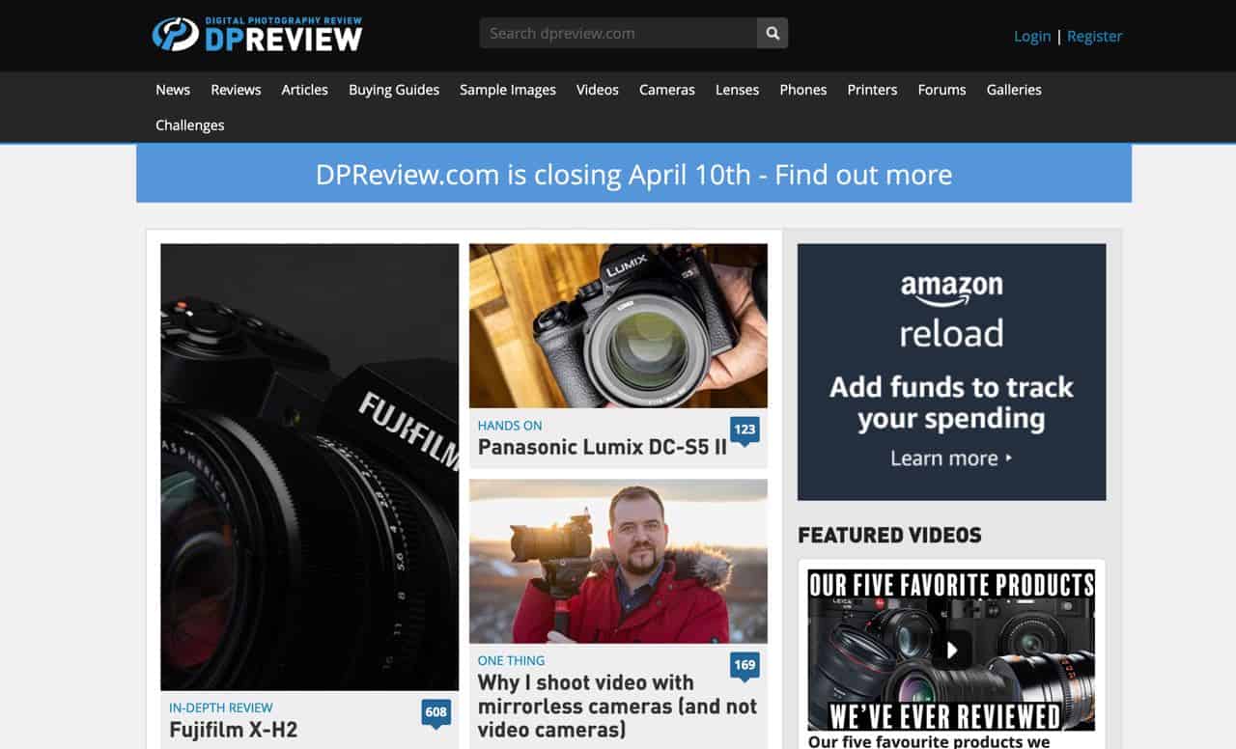The width and height of the screenshot is (1236, 749).
Task: Play the Five Favorite Products video
Action: click(951, 649)
